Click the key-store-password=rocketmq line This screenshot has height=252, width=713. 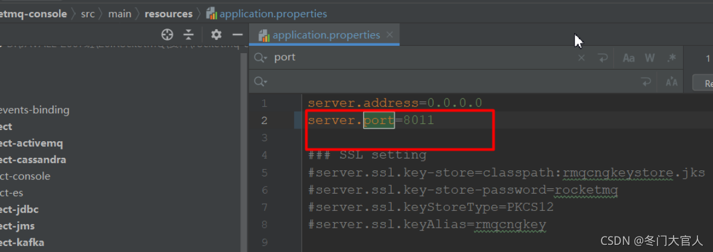463,190
